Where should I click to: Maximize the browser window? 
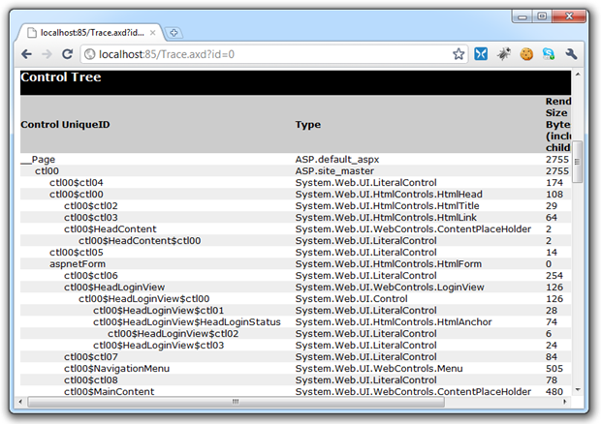click(x=542, y=16)
